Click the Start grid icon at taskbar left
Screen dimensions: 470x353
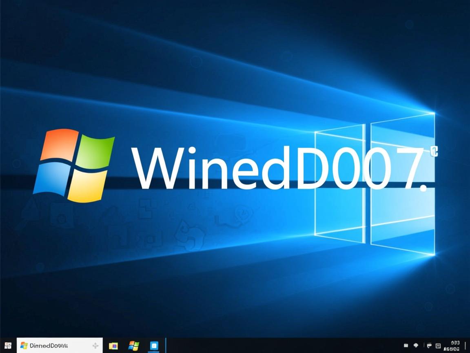tap(7, 345)
